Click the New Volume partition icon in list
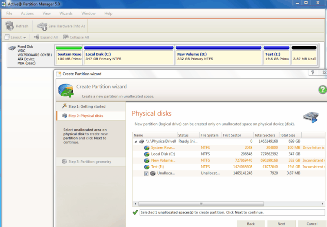 (147, 161)
